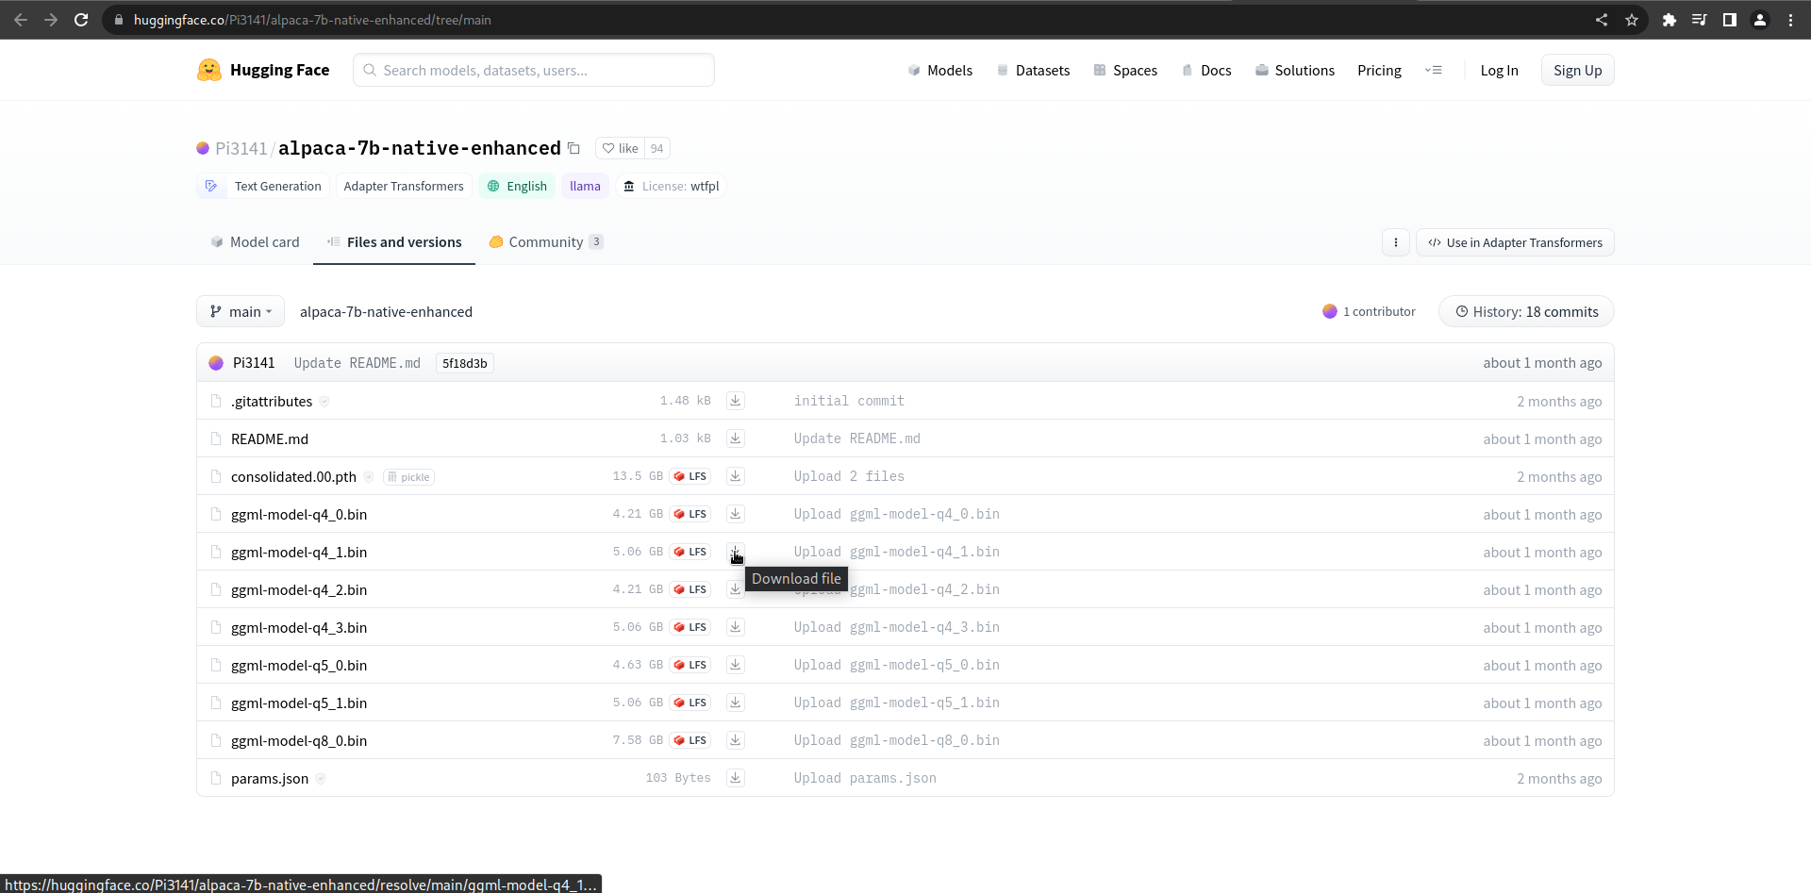
Task: Download ggml-model-q4_0.bin file
Action: [735, 514]
